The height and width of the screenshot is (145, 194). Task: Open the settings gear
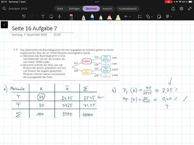pos(181,8)
